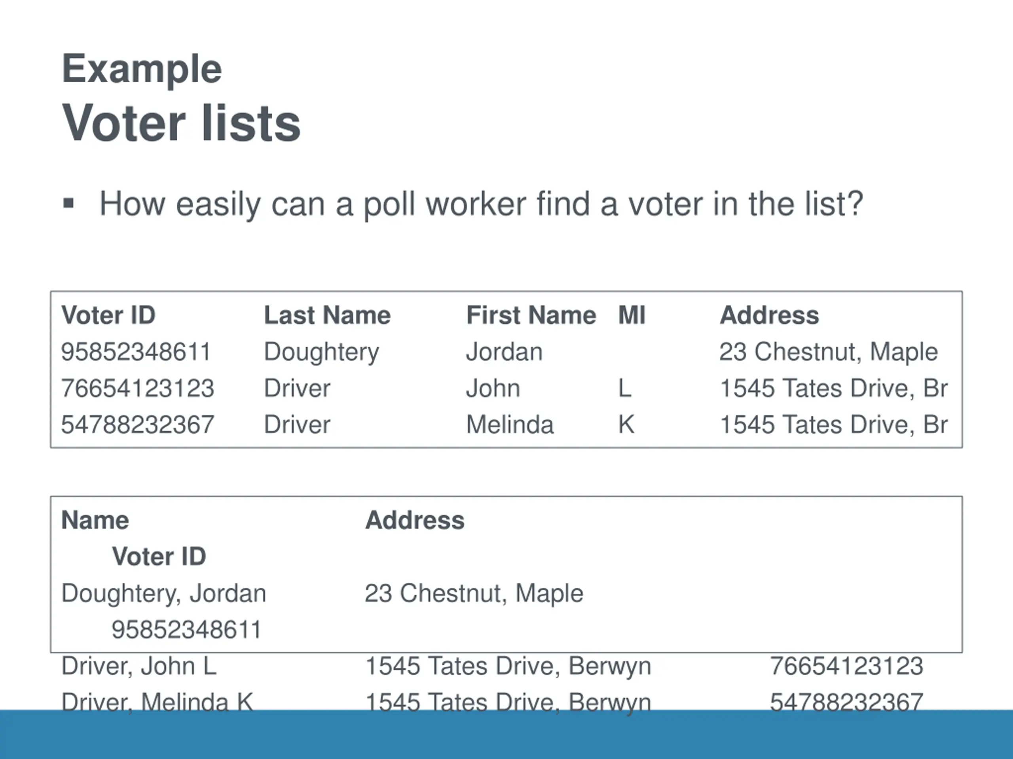Click the 'Last Name' column header
This screenshot has height=759, width=1013.
point(327,315)
